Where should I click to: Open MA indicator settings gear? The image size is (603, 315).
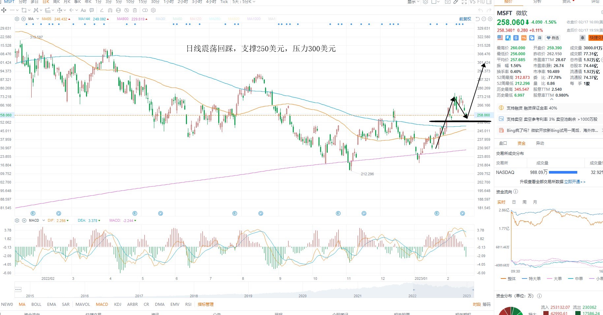click(17, 19)
